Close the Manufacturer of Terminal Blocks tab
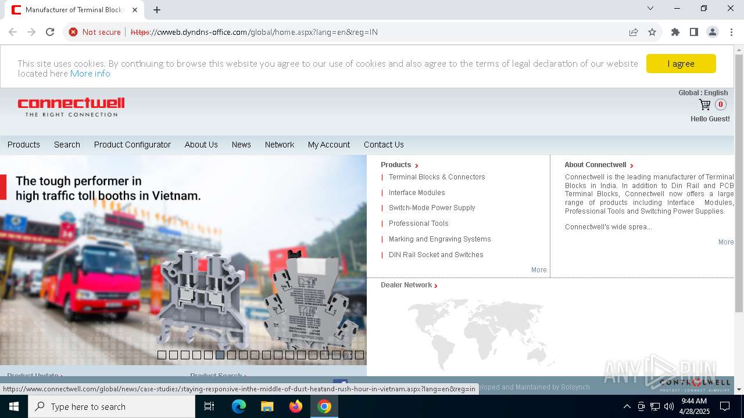 pos(134,10)
